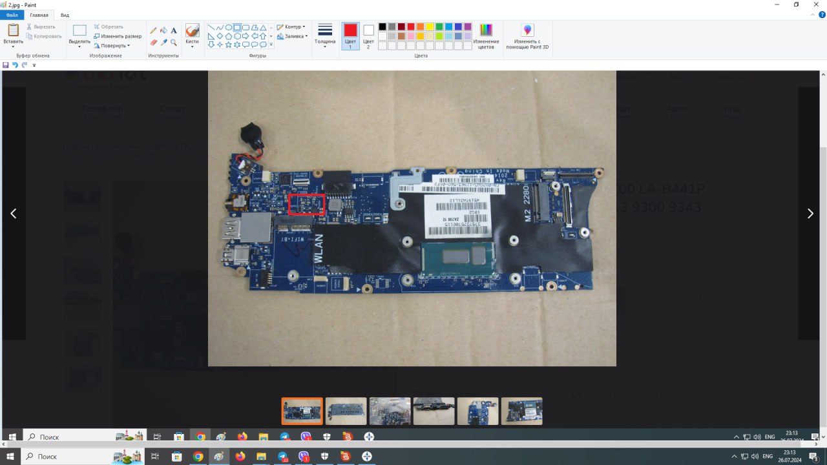Open the Заливка fill dropdown
Image resolution: width=827 pixels, height=465 pixels.
pos(292,36)
